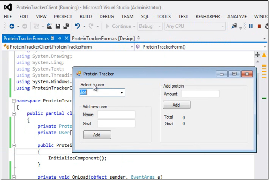Select the ProteinTrackerForm.cs code tab
The height and width of the screenshot is (180, 269).
[x=26, y=39]
